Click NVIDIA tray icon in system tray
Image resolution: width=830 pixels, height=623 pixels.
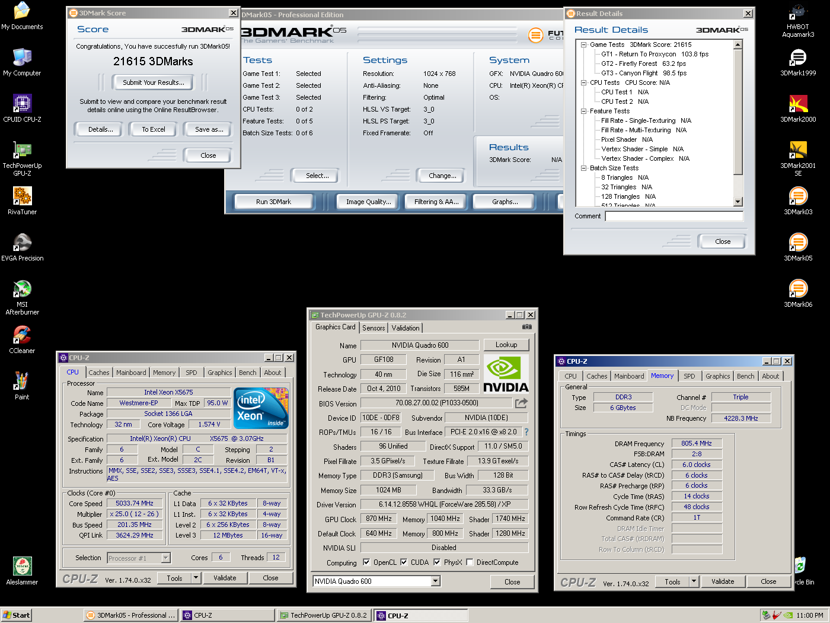tap(788, 615)
